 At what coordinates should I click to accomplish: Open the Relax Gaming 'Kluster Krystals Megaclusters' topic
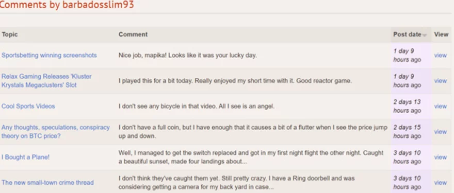pyautogui.click(x=46, y=81)
